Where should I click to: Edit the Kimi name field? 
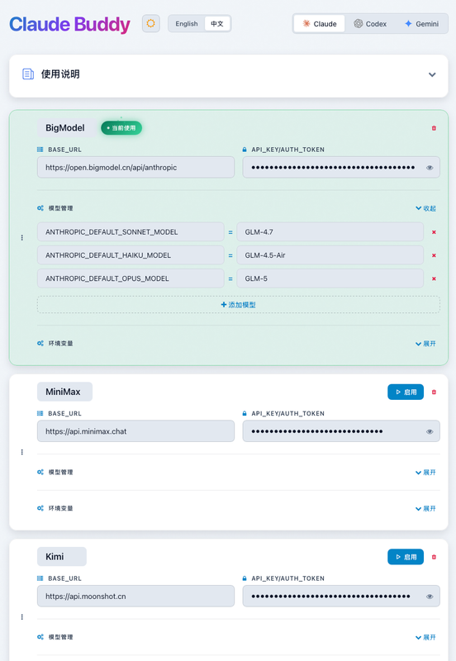click(x=62, y=556)
